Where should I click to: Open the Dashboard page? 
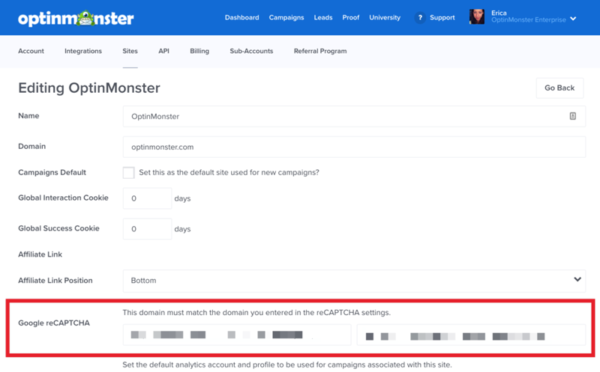click(x=241, y=17)
